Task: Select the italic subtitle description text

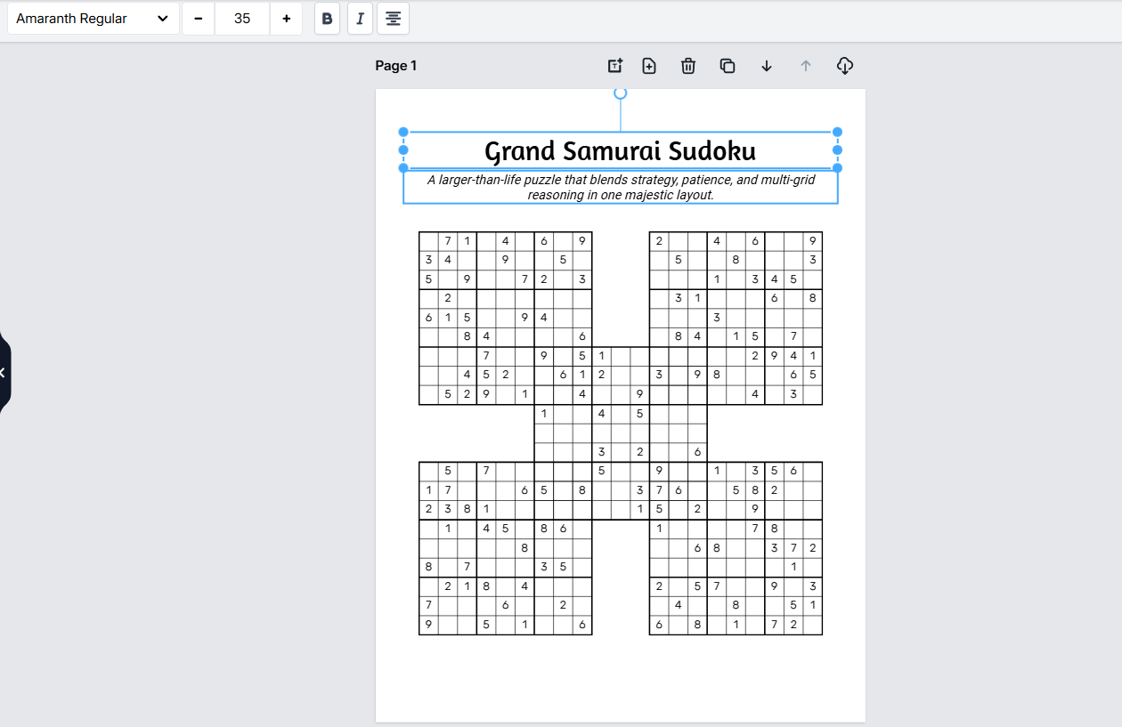Action: [620, 188]
